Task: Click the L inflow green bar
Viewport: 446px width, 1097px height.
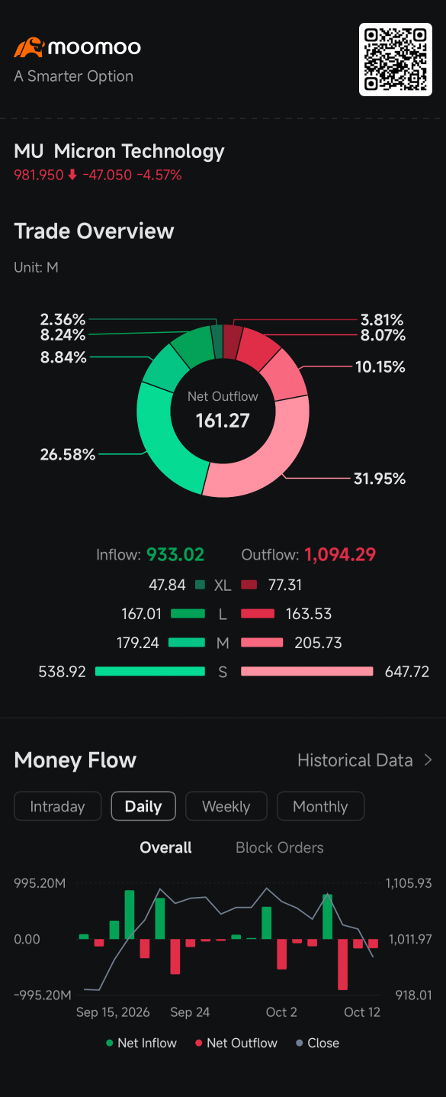Action: (x=188, y=614)
